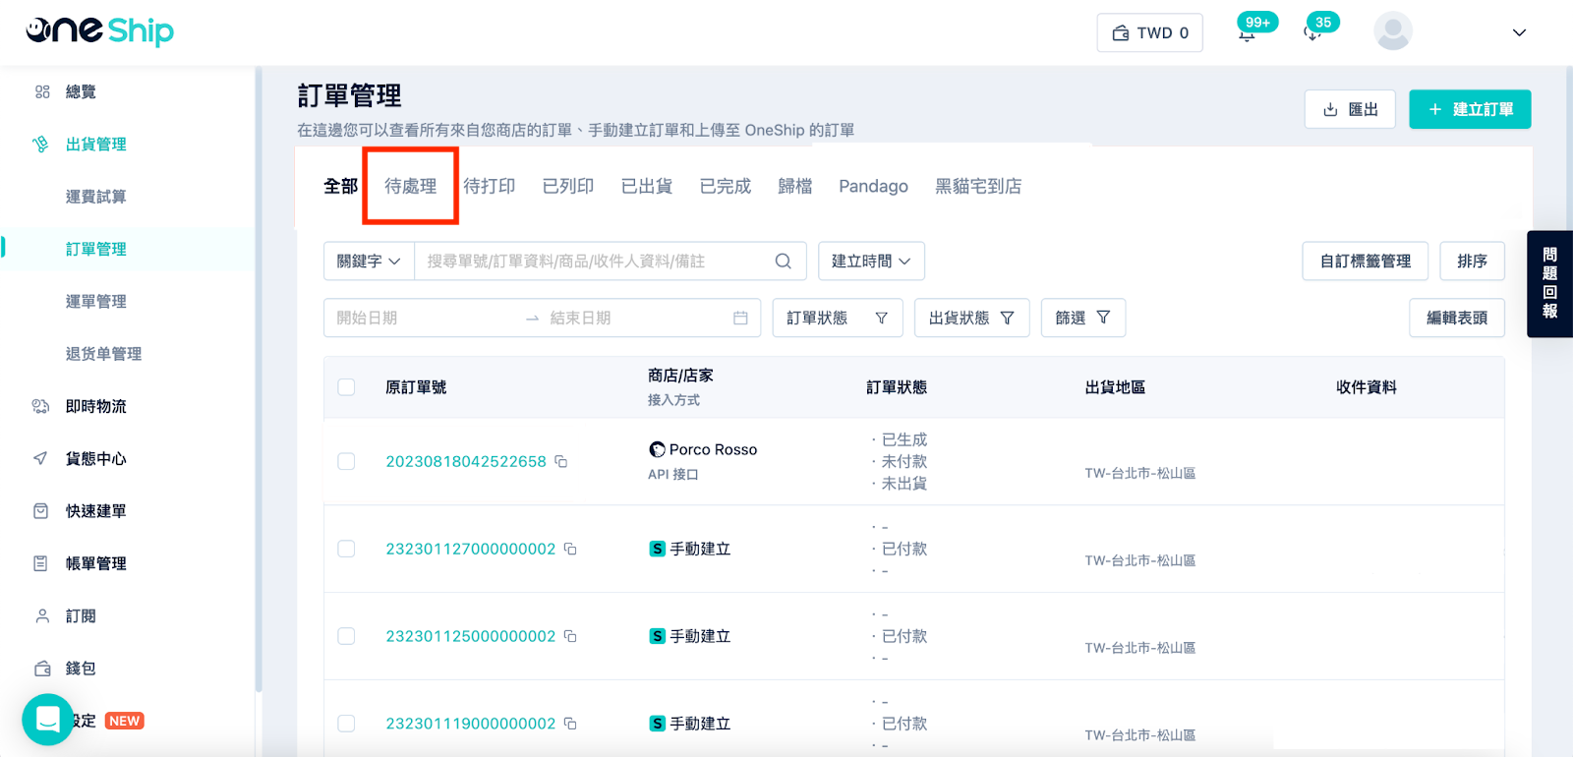
Task: Open 退货单管理 in sidebar
Action: tap(103, 354)
